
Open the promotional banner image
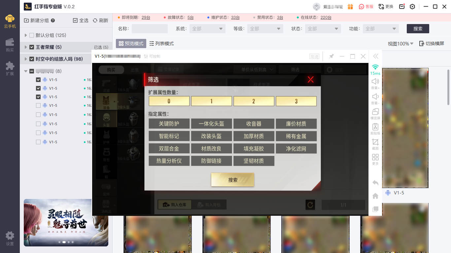[x=66, y=223]
